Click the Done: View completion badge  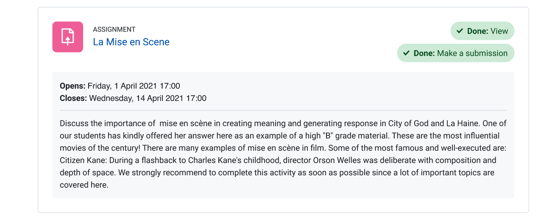tap(482, 31)
